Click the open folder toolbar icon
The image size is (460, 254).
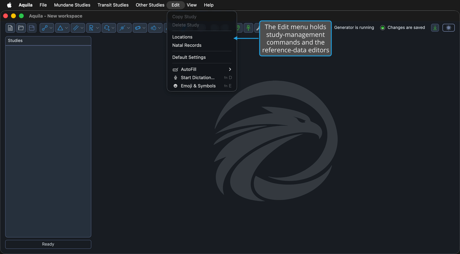[x=21, y=28]
